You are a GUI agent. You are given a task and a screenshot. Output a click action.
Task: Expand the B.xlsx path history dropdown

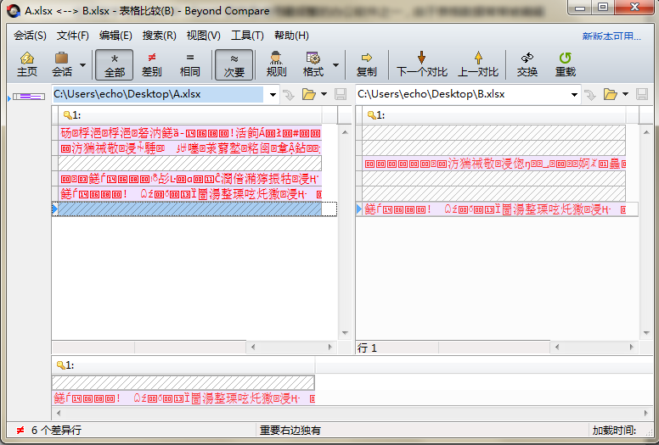tap(574, 95)
